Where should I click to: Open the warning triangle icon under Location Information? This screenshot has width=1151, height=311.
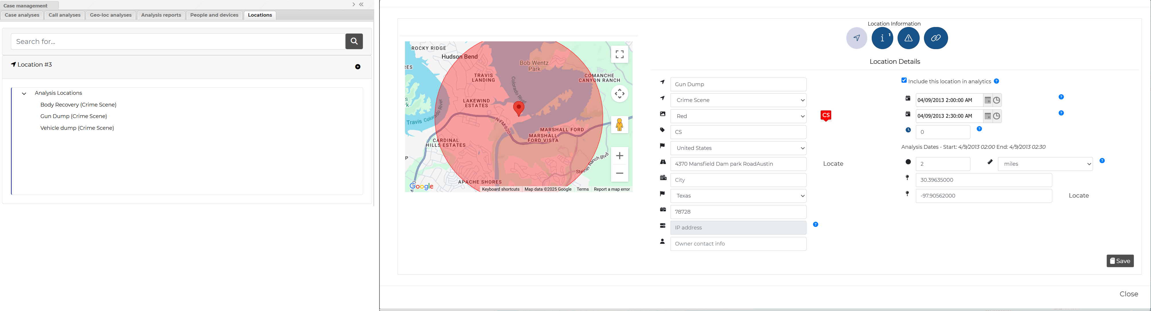(x=908, y=38)
